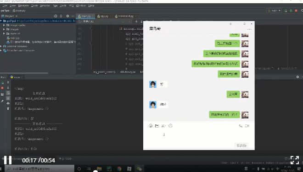Click the up arrow in Run console gutter
Image resolution: width=303 pixels, height=172 pixels.
8,82
